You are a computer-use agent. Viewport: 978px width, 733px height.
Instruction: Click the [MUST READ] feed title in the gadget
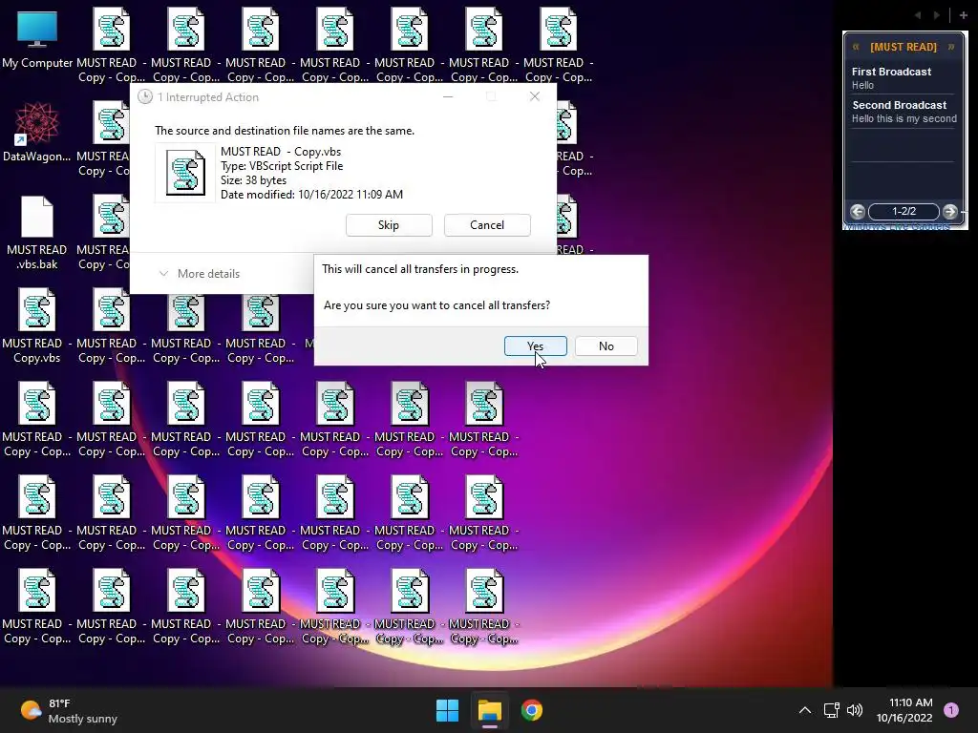tap(904, 47)
